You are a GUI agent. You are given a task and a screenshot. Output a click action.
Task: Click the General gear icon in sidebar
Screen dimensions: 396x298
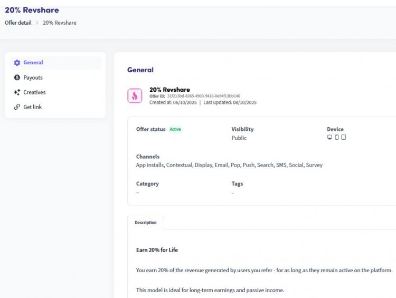(17, 63)
